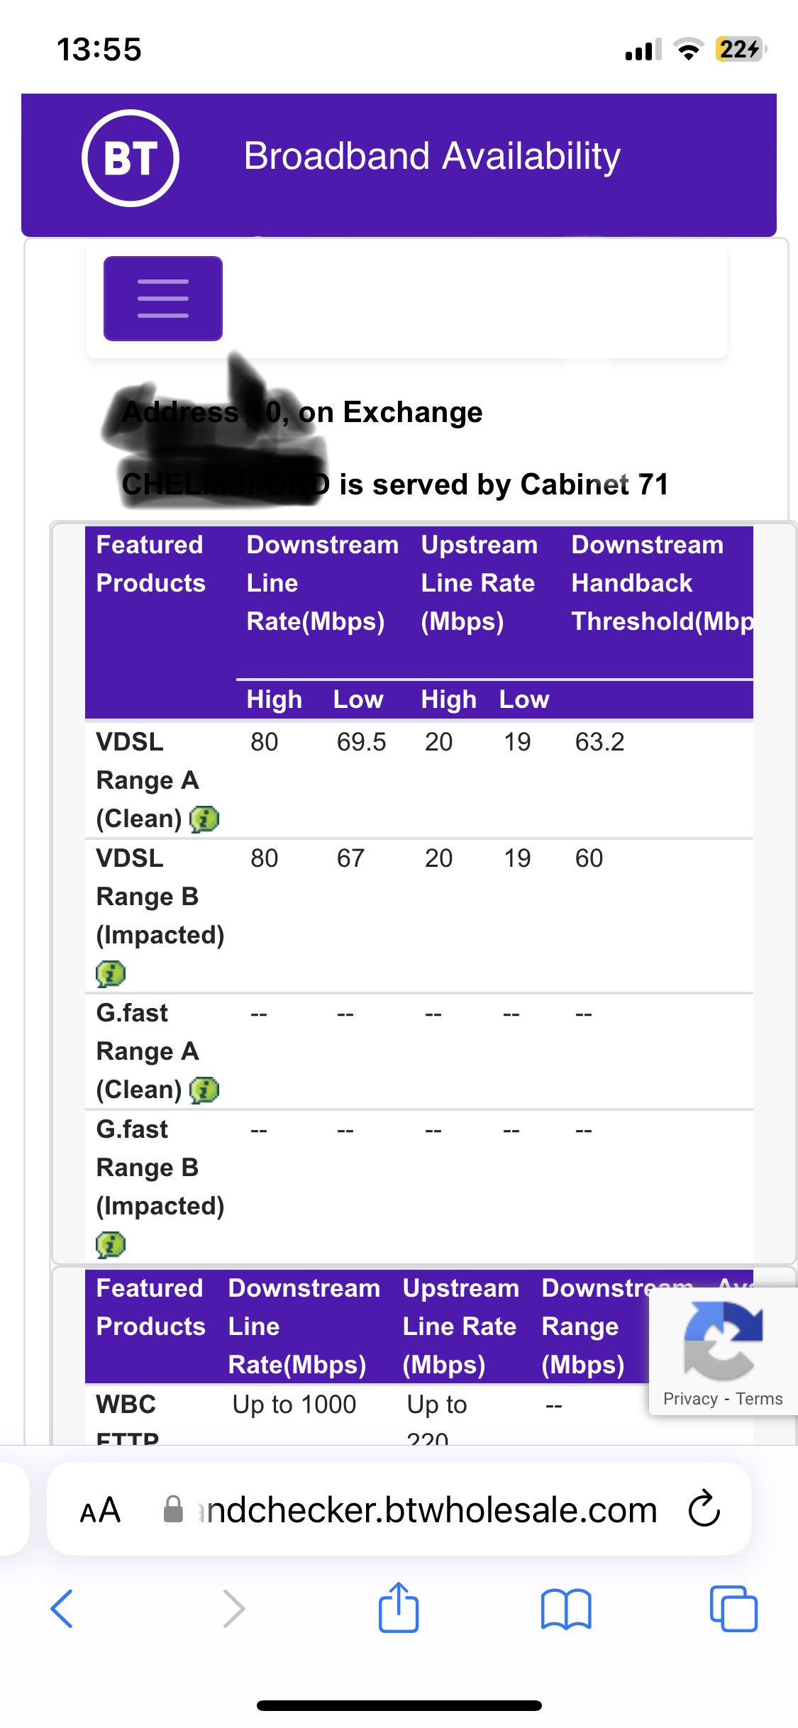Open the AA reader text options

(x=100, y=1510)
